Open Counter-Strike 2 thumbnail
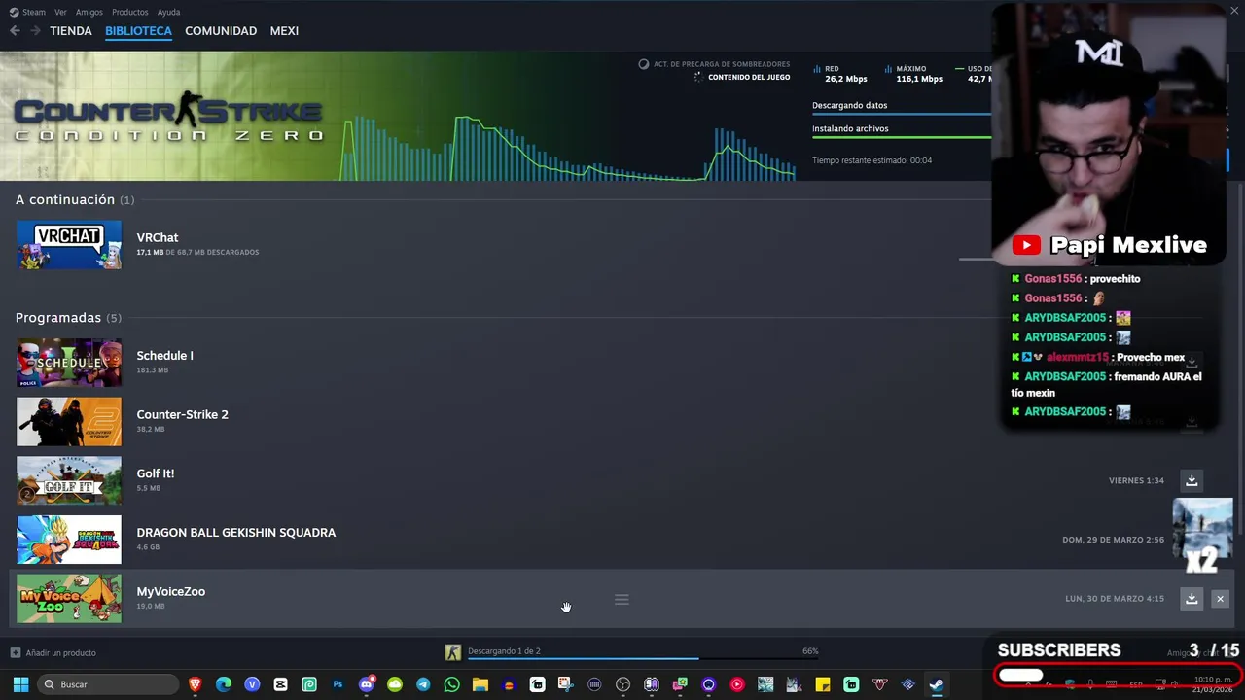The width and height of the screenshot is (1245, 700). click(69, 421)
